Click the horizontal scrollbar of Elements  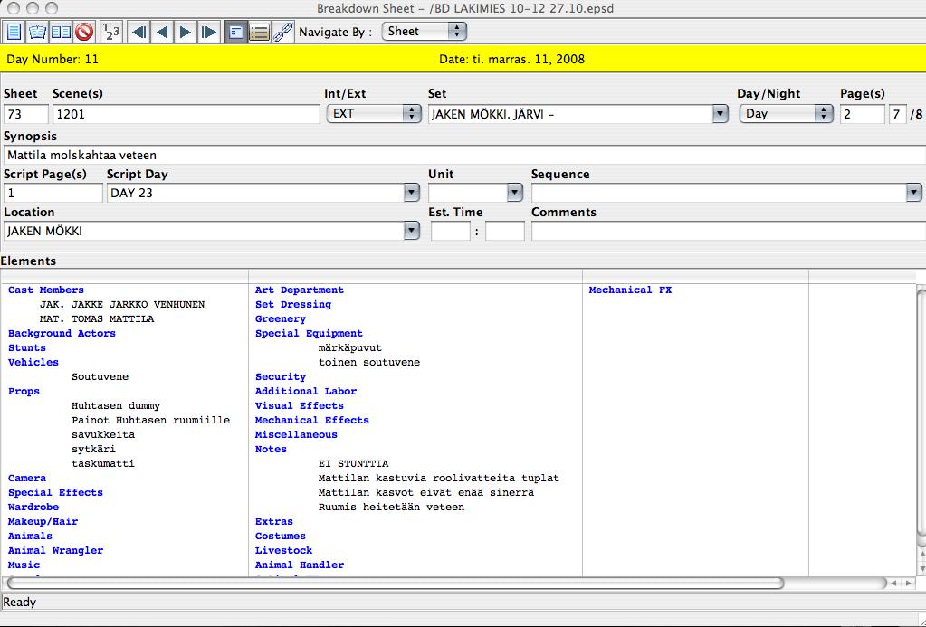pyautogui.click(x=395, y=584)
